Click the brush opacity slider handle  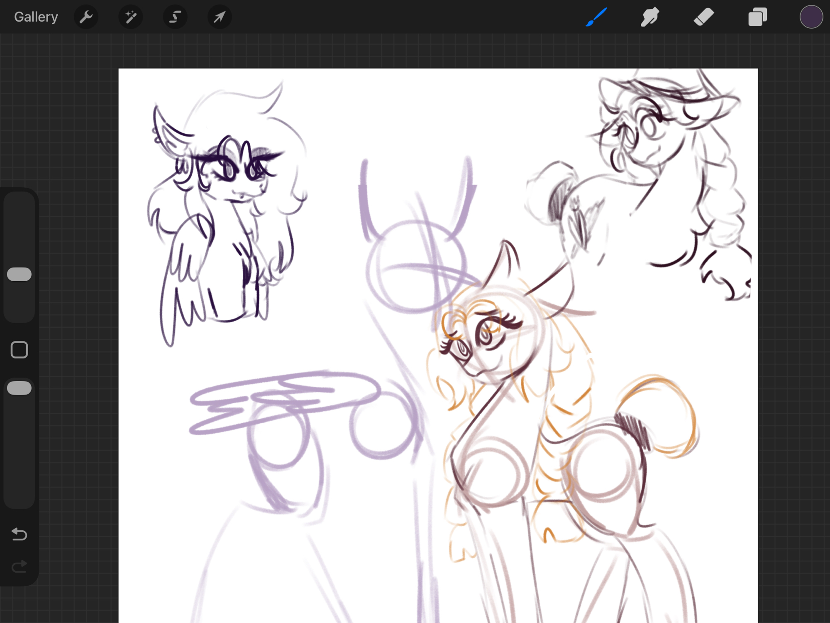pos(20,388)
